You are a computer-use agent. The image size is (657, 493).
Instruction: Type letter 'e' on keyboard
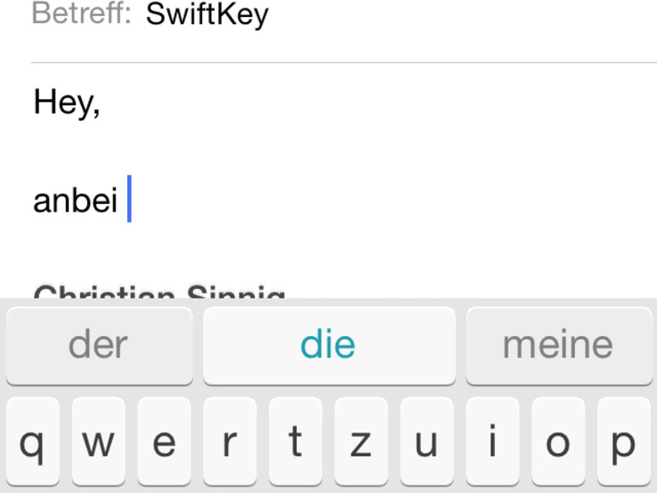point(164,444)
